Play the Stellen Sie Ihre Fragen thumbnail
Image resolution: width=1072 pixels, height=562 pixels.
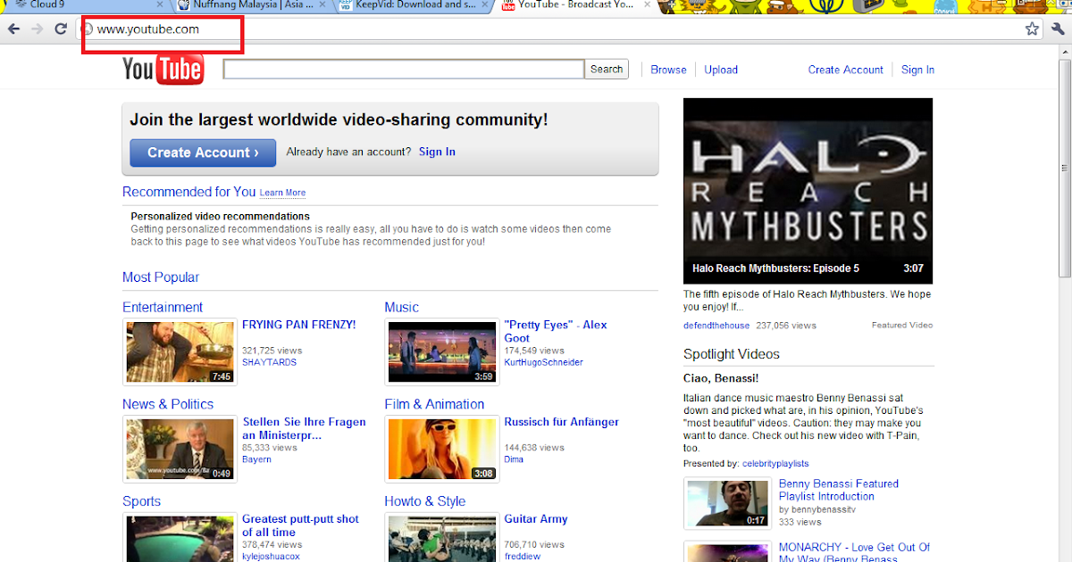coord(180,449)
